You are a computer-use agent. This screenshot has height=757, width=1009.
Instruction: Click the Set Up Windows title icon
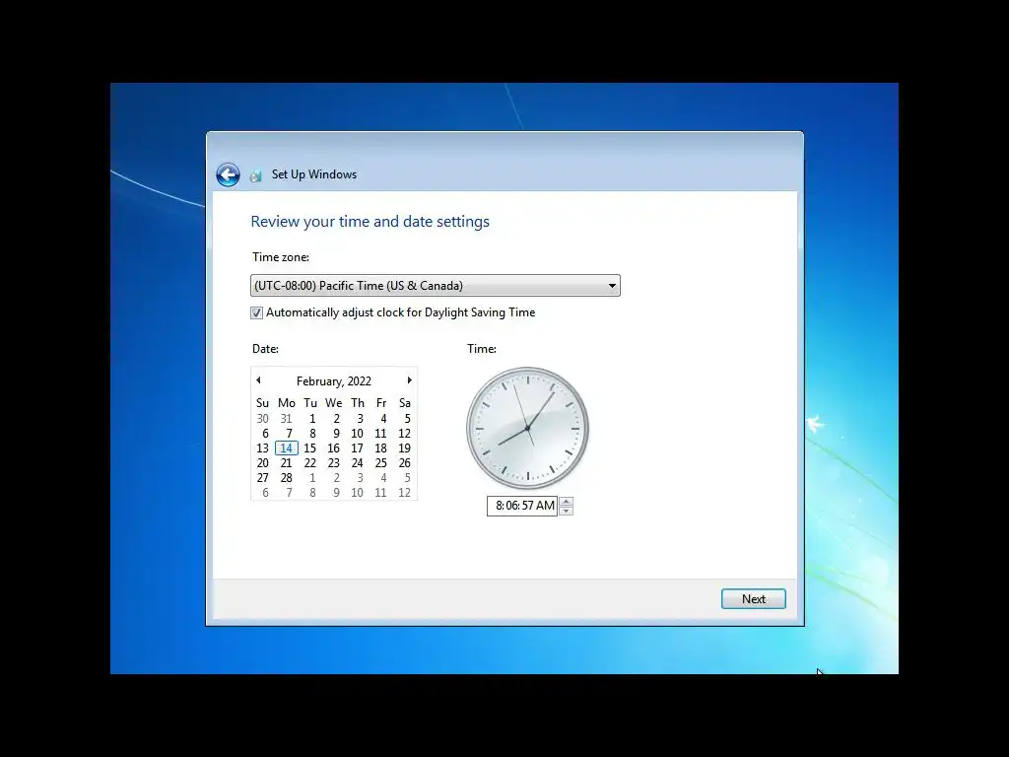point(256,175)
